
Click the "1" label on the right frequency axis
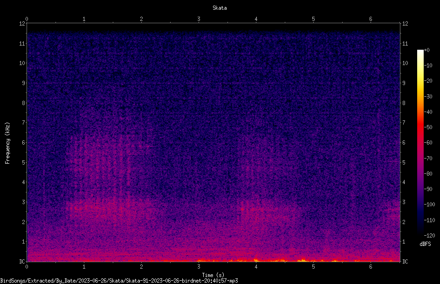click(404, 242)
